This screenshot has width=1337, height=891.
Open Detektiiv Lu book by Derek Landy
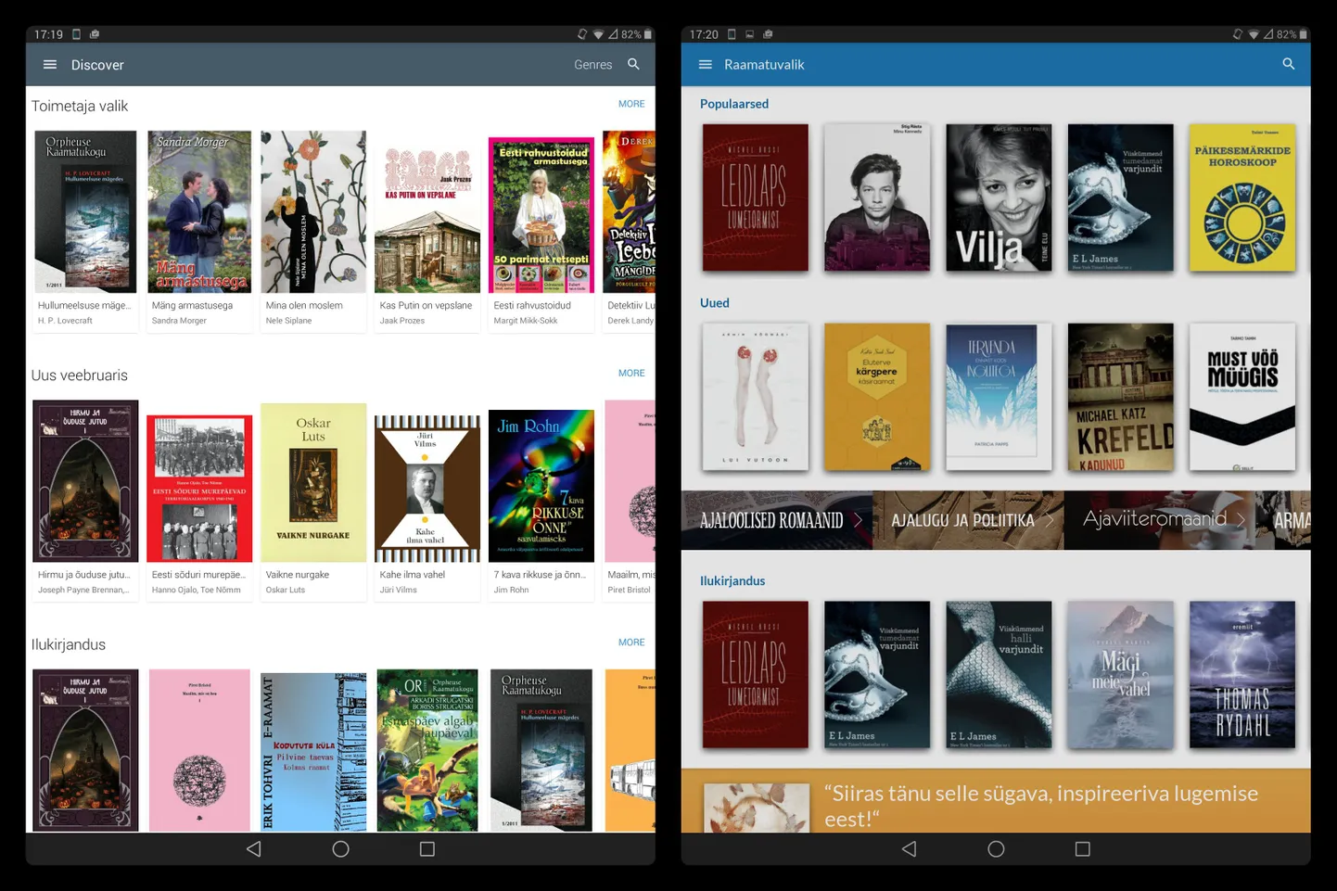629,230
